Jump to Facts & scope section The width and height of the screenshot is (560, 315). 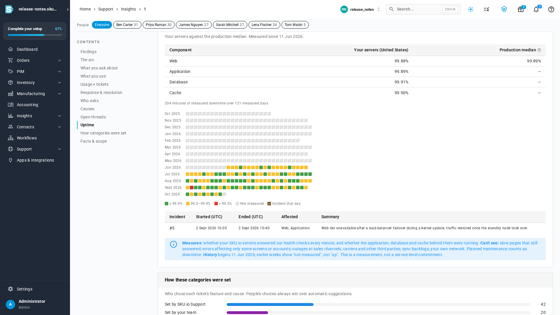pyautogui.click(x=94, y=141)
